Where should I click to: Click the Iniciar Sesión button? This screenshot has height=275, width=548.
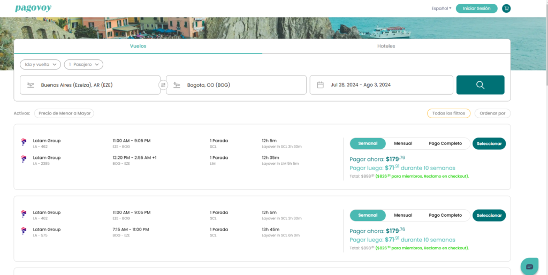[x=476, y=9]
